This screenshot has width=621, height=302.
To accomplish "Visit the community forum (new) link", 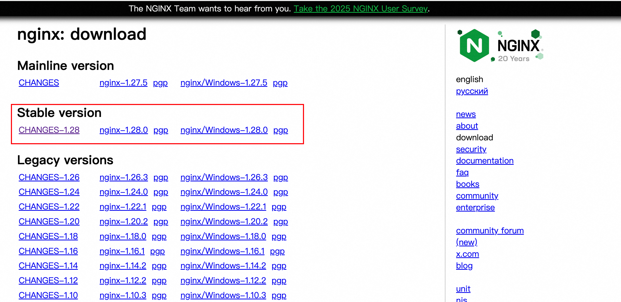I will coord(490,231).
